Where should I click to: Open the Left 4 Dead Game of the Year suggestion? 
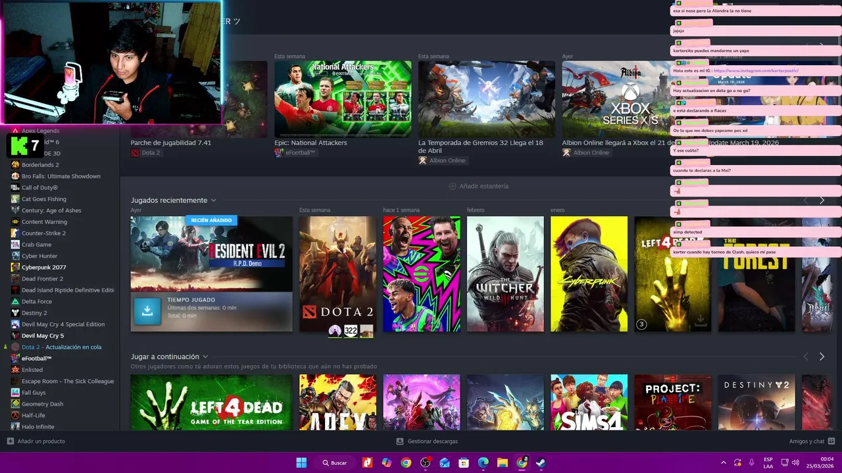pos(211,403)
